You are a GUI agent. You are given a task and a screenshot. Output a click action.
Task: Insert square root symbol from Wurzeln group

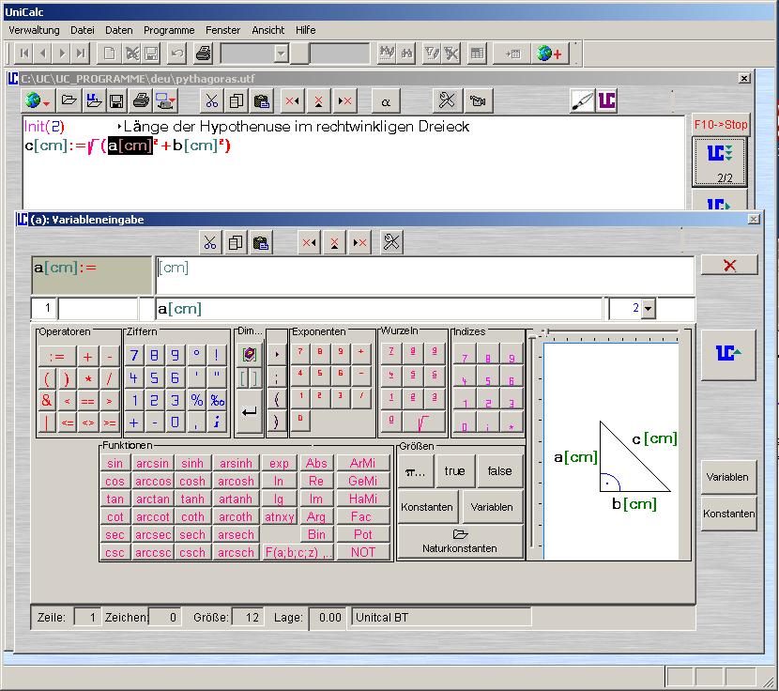tap(422, 422)
